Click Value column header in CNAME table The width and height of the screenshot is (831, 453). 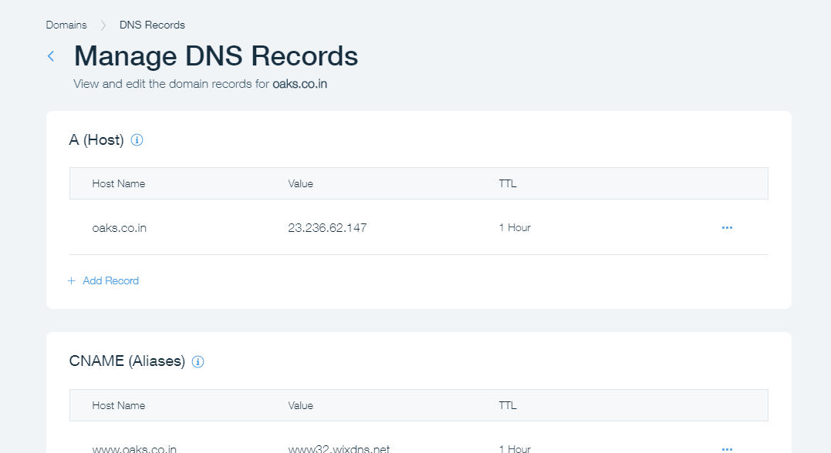point(300,405)
